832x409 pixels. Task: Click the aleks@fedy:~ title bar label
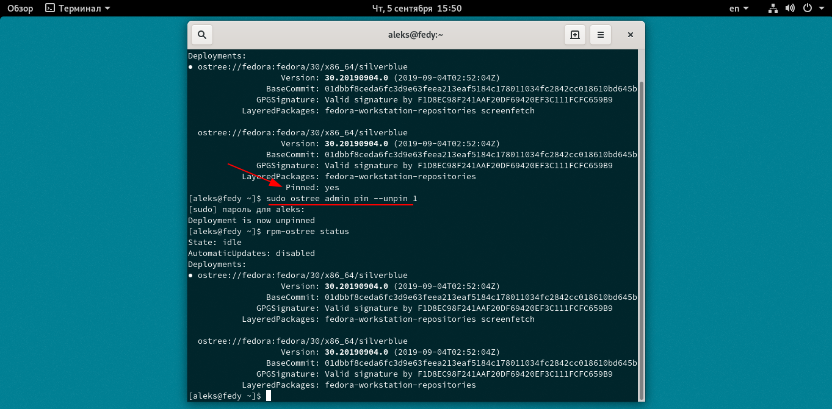[416, 35]
